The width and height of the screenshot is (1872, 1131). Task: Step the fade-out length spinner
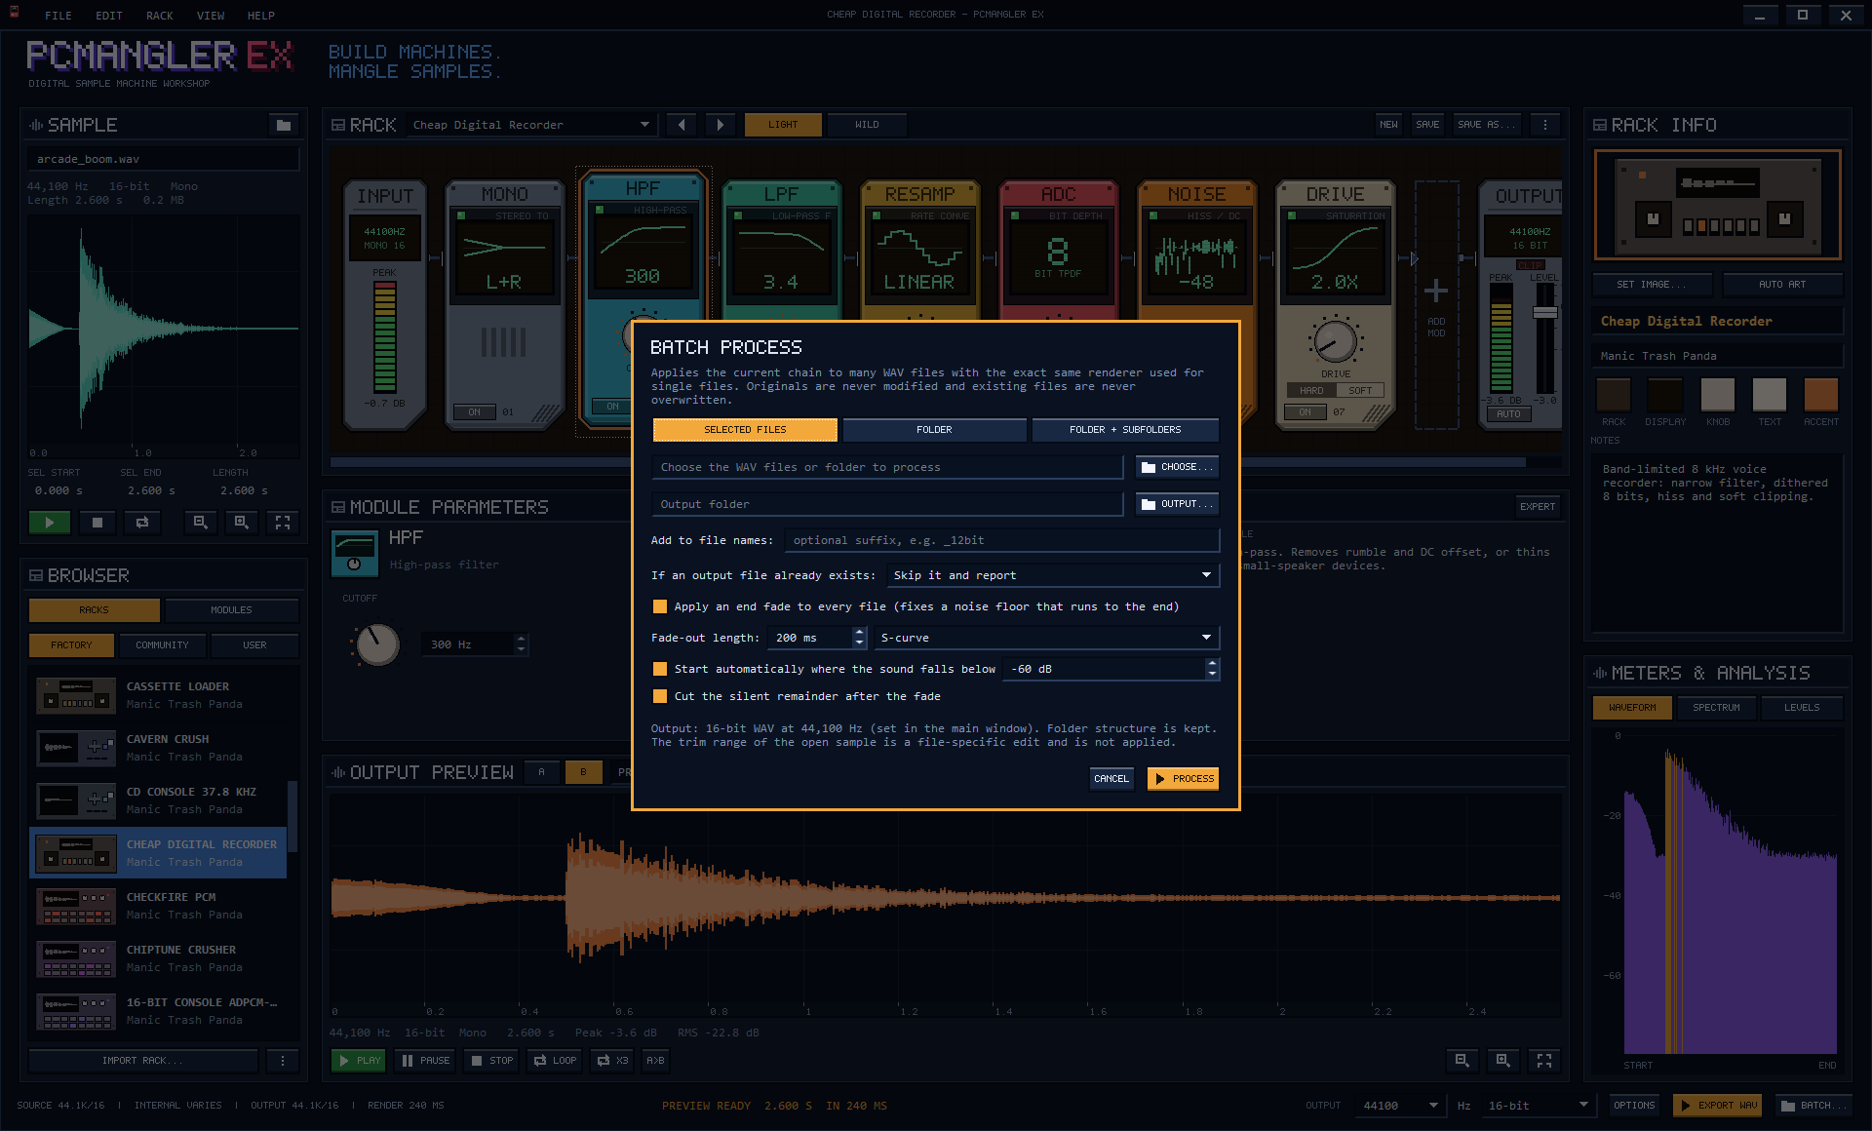(859, 638)
